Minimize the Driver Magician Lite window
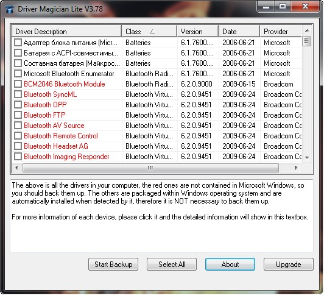Screen dimensions: 324x295 click(266, 6)
